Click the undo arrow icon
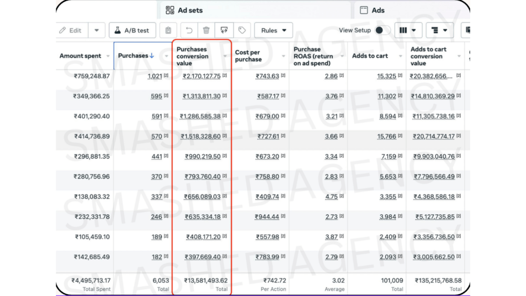526x296 pixels. pyautogui.click(x=189, y=30)
